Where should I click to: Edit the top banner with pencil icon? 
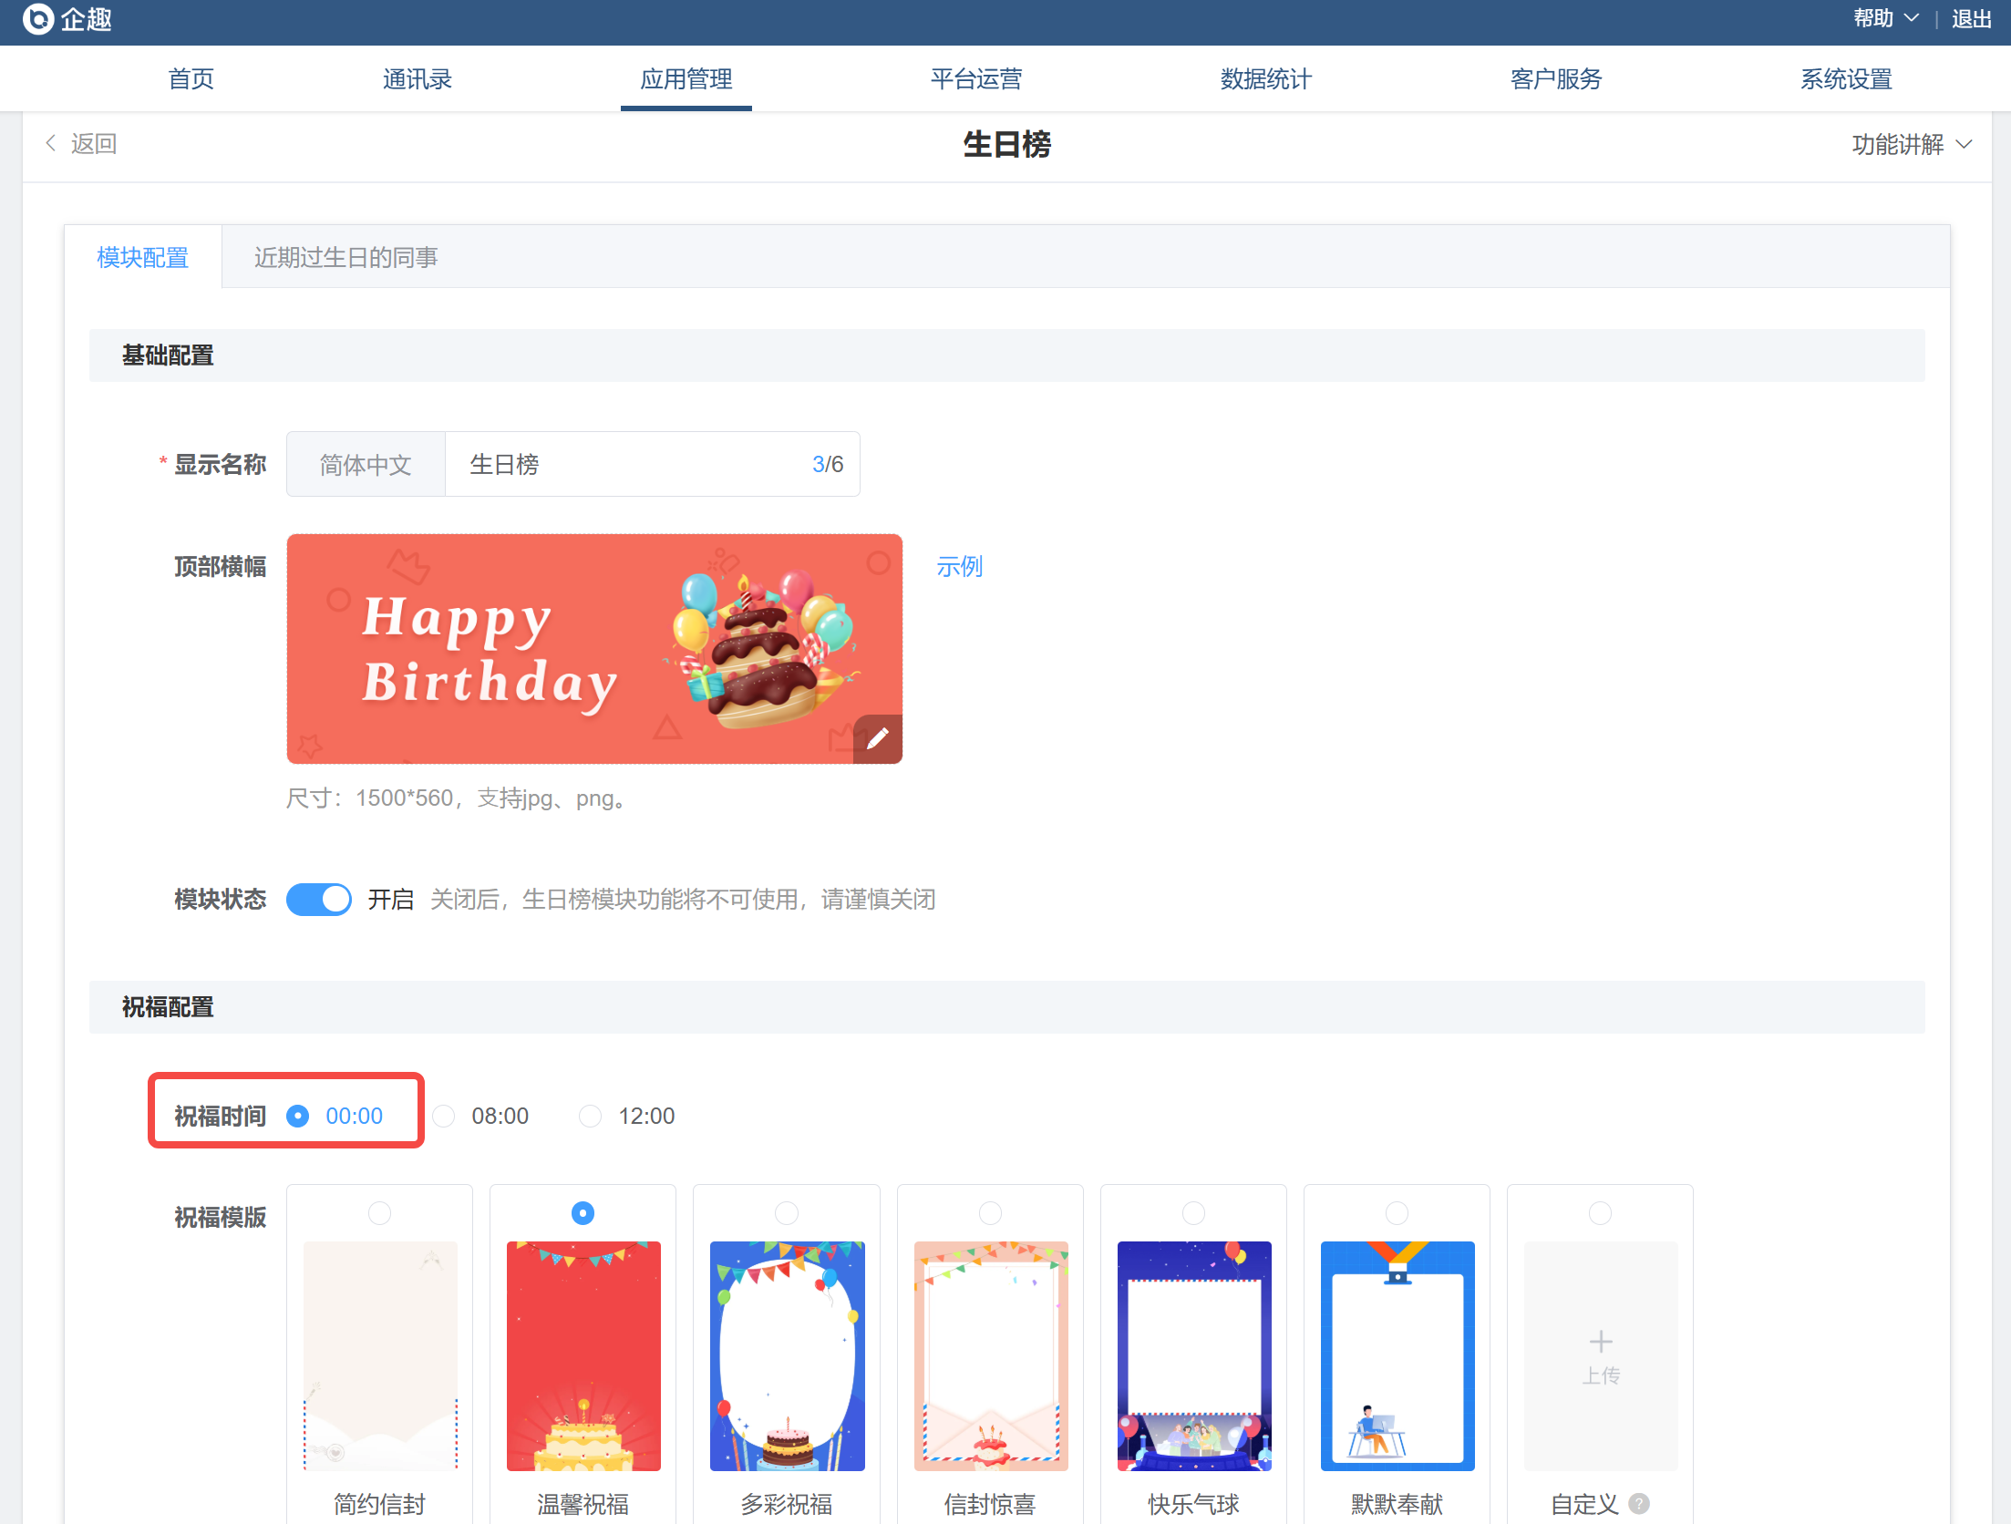(x=878, y=738)
